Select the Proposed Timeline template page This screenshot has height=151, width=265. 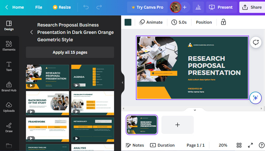[47, 148]
